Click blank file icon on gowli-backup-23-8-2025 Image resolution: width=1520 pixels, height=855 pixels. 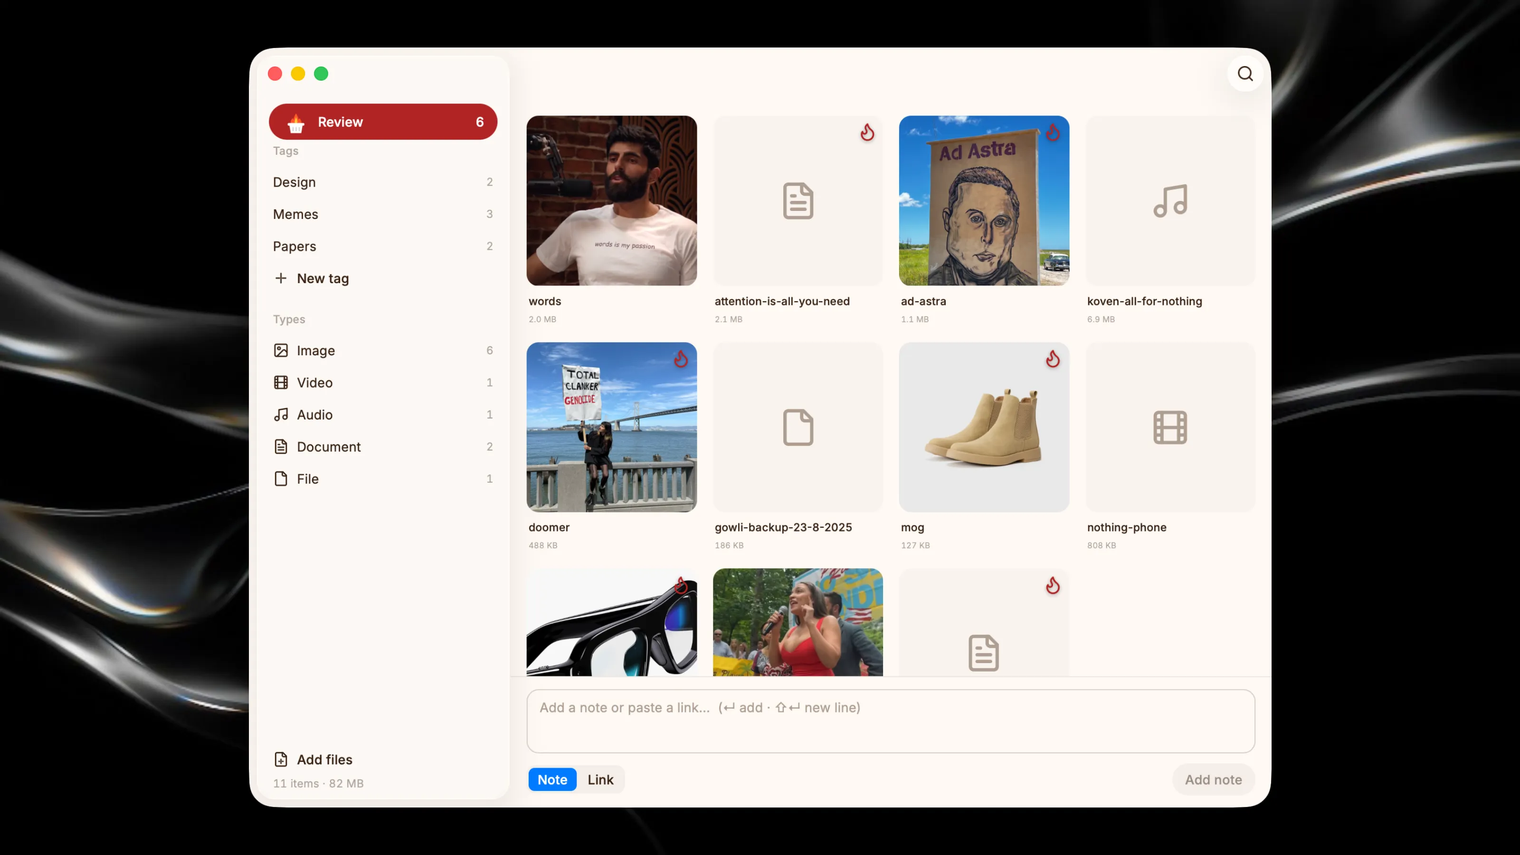798,427
